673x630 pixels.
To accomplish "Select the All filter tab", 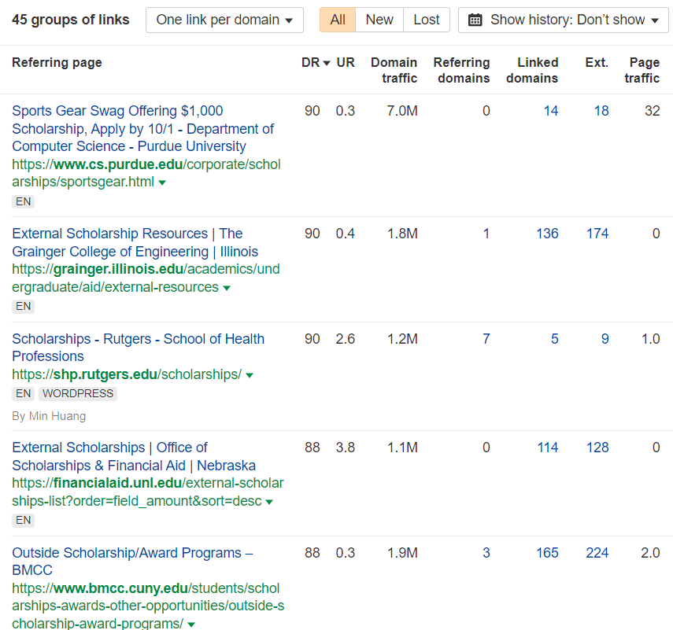I will click(x=338, y=20).
